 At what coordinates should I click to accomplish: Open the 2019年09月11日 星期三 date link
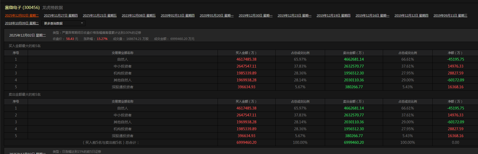[450, 16]
